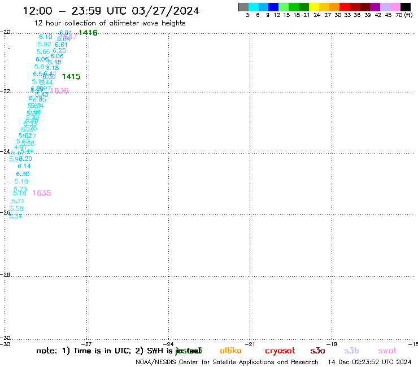Click the wave height value 5.71

[x=18, y=201]
